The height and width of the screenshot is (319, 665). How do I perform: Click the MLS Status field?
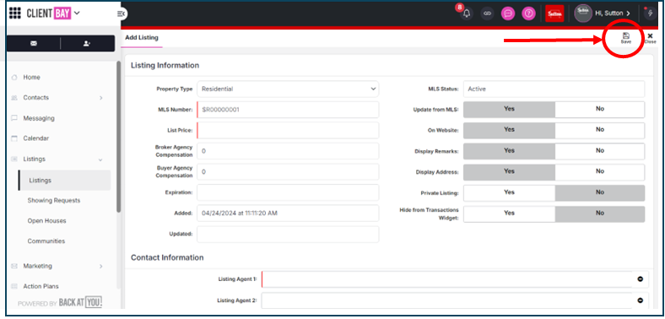(x=554, y=89)
